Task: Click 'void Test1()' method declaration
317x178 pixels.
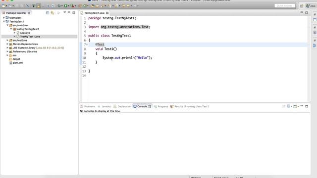Action: point(106,49)
